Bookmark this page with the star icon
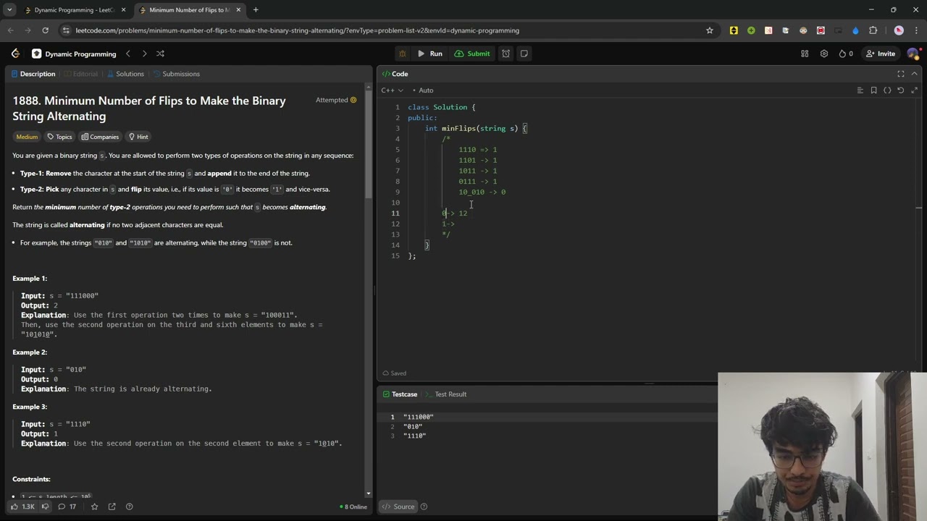Image resolution: width=927 pixels, height=521 pixels. click(x=710, y=30)
